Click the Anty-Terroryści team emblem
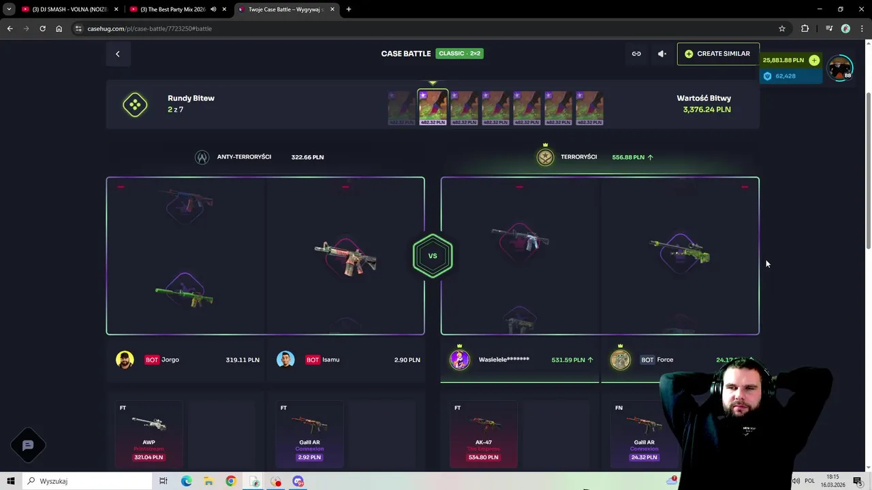This screenshot has height=490, width=872. pos(202,157)
